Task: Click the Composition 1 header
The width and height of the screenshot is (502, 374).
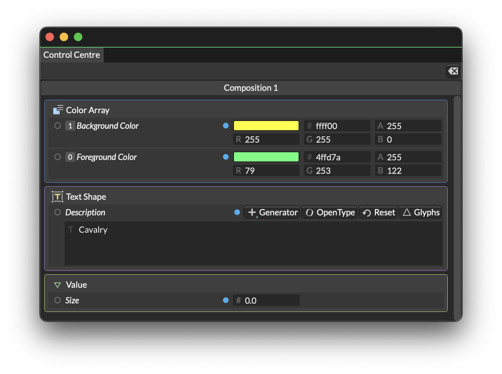Action: [x=251, y=88]
